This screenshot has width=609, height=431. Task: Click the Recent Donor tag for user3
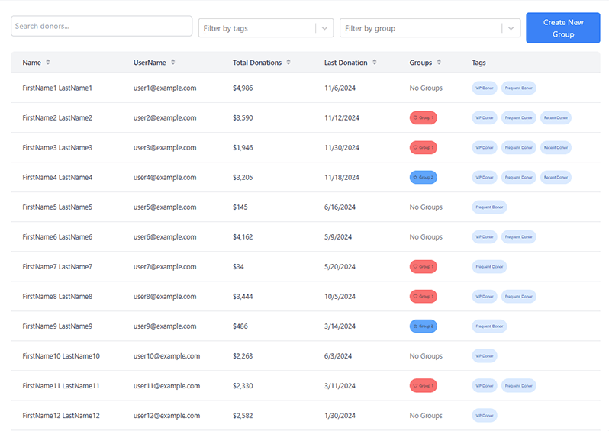click(x=556, y=148)
